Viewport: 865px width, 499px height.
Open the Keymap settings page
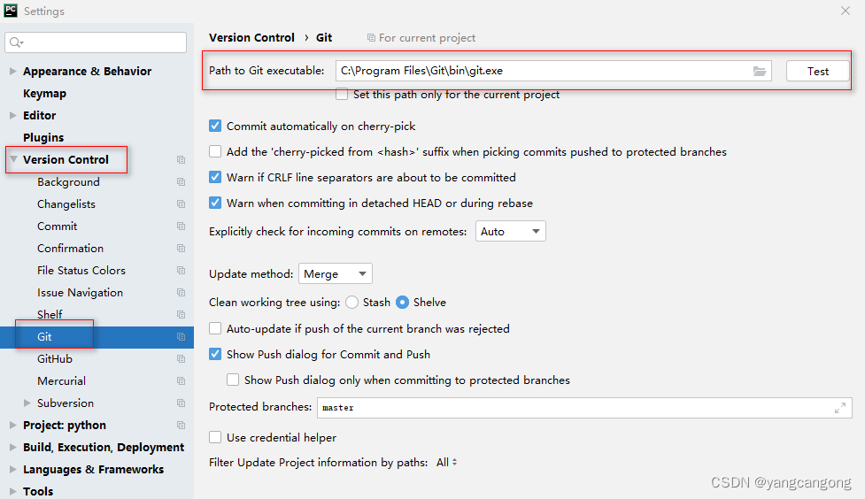(x=44, y=93)
